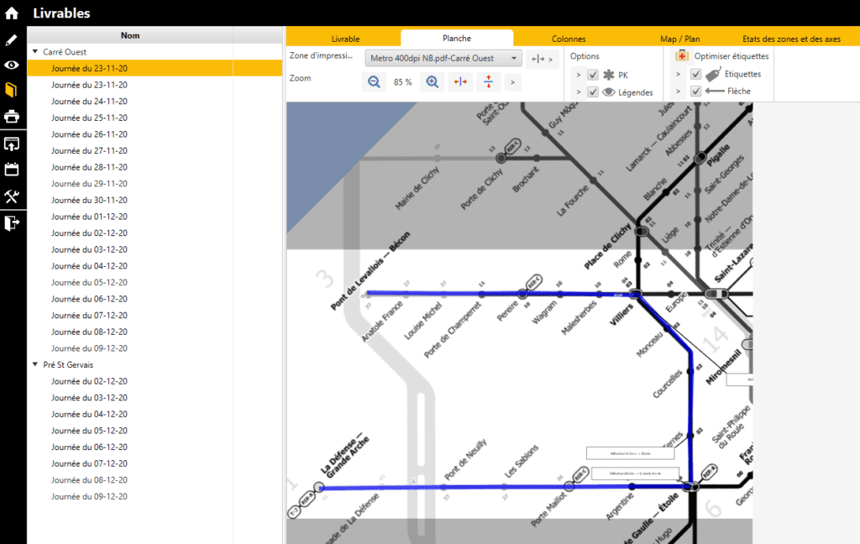The width and height of the screenshot is (860, 544).
Task: Select Journée du 03-12-20 under Pré St Gervais
Action: pyautogui.click(x=89, y=398)
